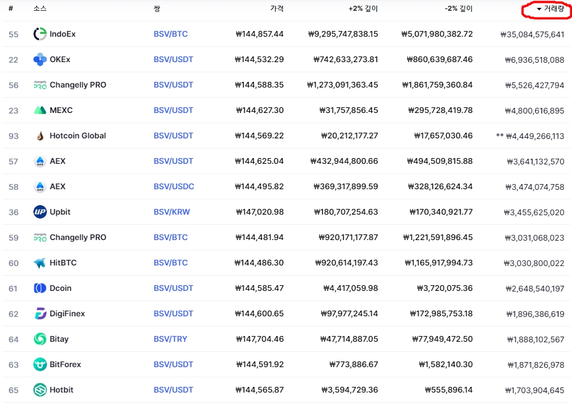The height and width of the screenshot is (405, 572).
Task: Select IndoEx +2% depth ₩9,295,747,838.15
Action: (343, 34)
